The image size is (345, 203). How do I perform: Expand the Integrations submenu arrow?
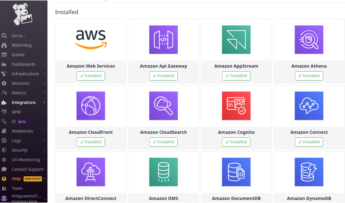click(x=45, y=102)
